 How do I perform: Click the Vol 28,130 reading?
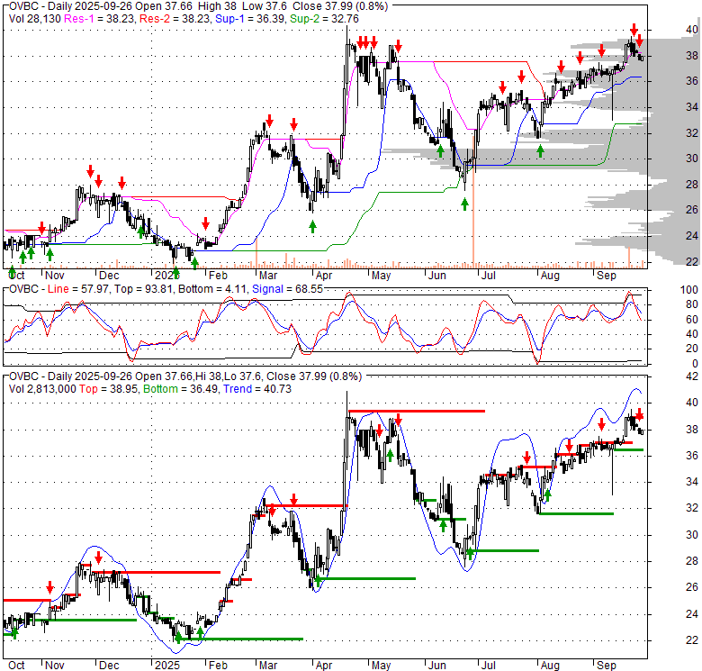pyautogui.click(x=35, y=19)
